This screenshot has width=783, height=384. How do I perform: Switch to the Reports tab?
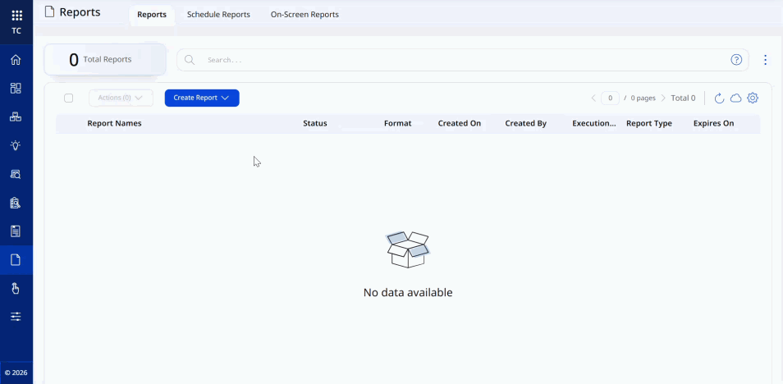click(152, 15)
